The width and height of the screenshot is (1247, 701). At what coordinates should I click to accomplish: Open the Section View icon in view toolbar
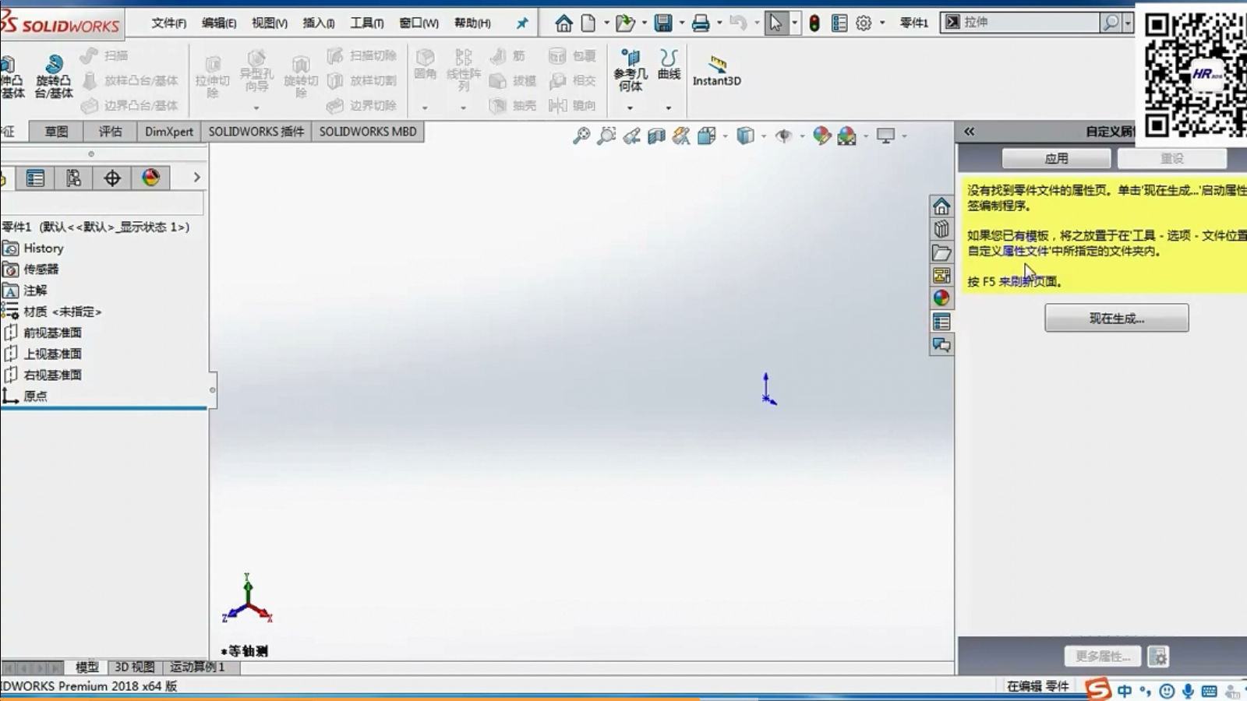click(x=656, y=136)
